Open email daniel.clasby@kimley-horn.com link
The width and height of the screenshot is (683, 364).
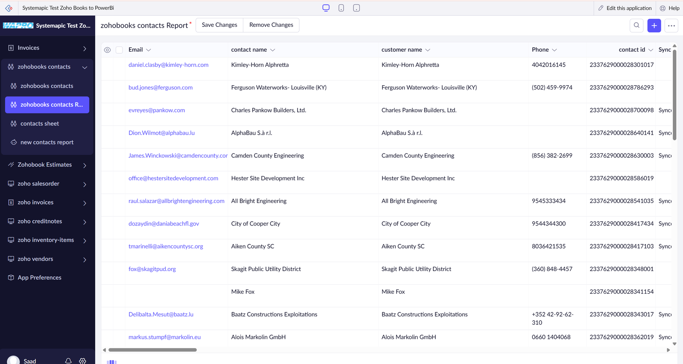click(169, 65)
